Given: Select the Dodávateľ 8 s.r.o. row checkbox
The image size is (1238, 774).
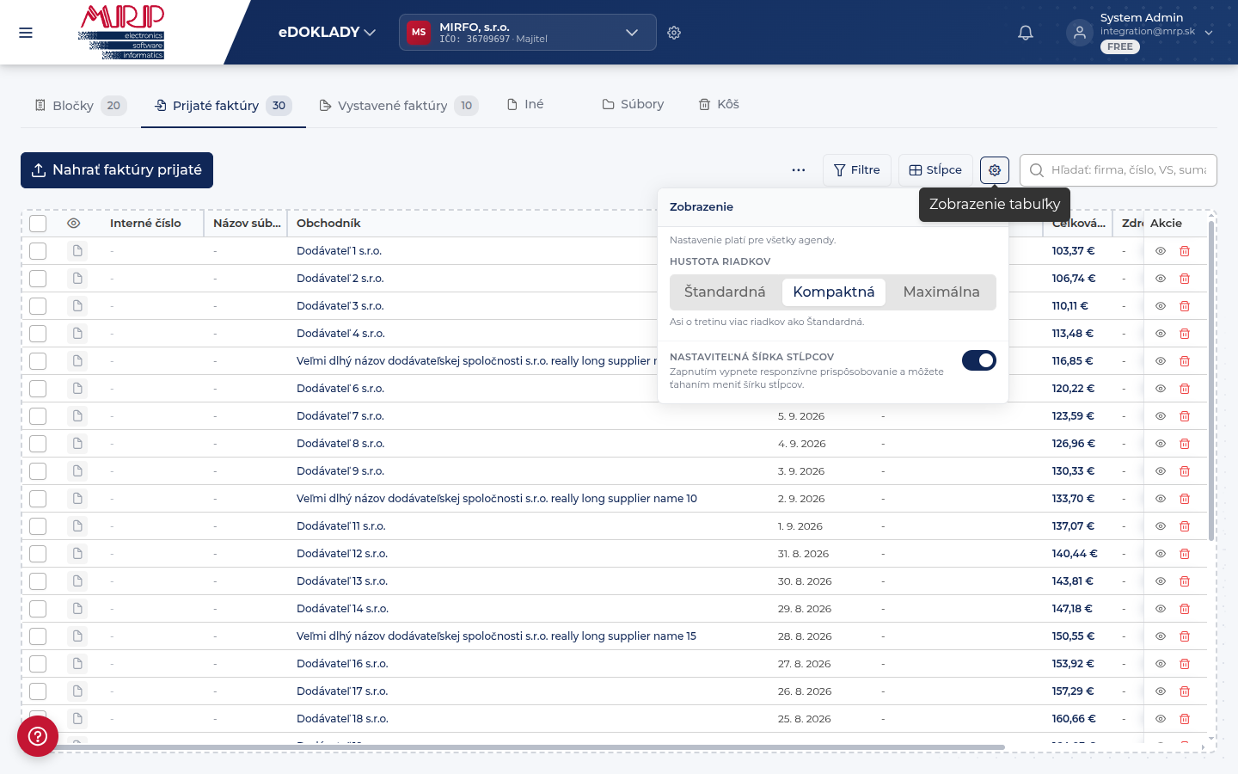Looking at the screenshot, I should (x=38, y=444).
